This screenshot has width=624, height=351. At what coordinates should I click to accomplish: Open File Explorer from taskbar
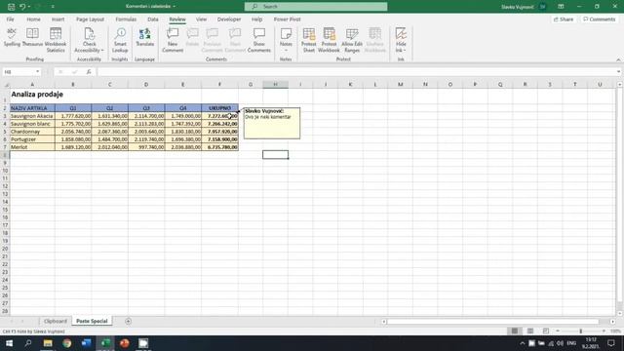click(48, 343)
